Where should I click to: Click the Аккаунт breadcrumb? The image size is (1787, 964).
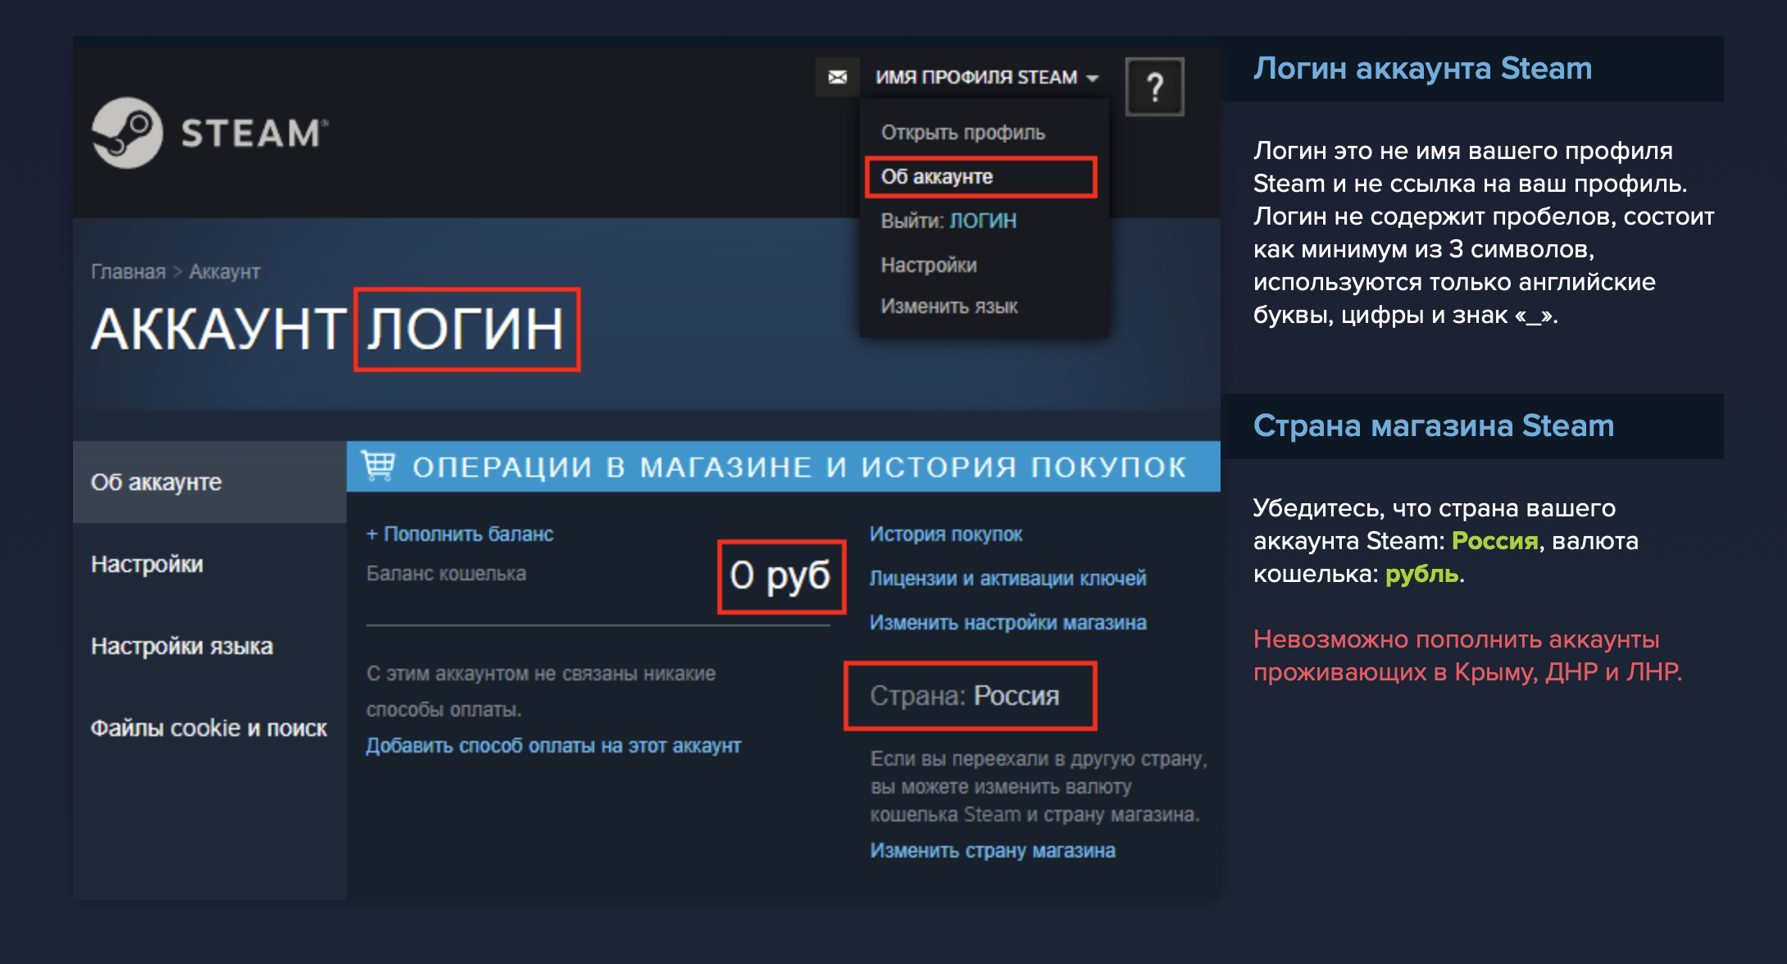pyautogui.click(x=225, y=271)
